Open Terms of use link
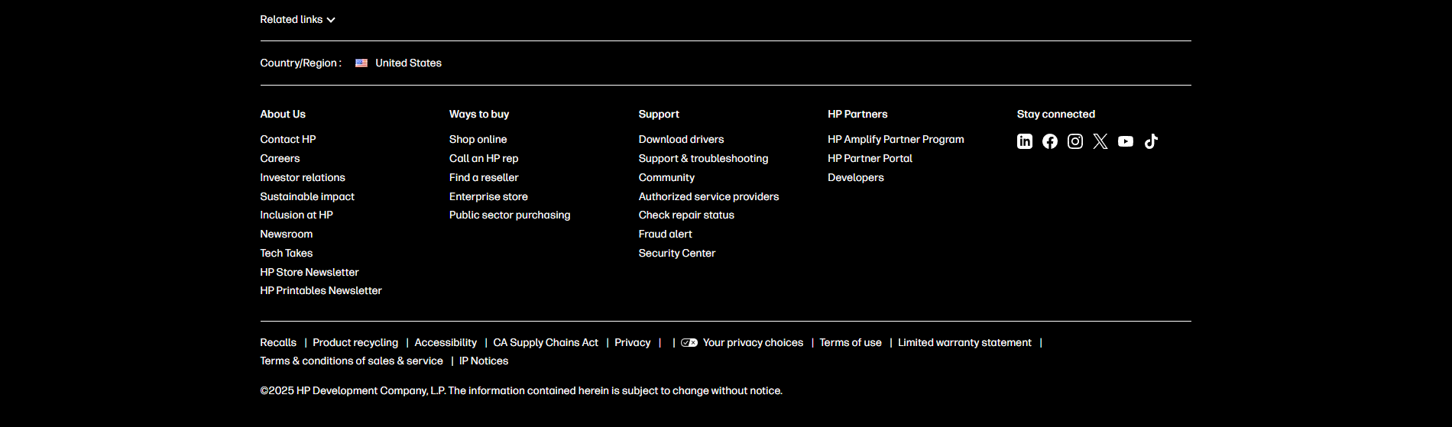This screenshot has height=427, width=1452. click(x=851, y=343)
